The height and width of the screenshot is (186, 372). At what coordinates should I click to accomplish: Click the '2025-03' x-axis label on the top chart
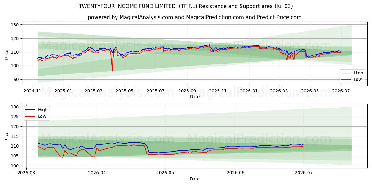tap(93, 91)
